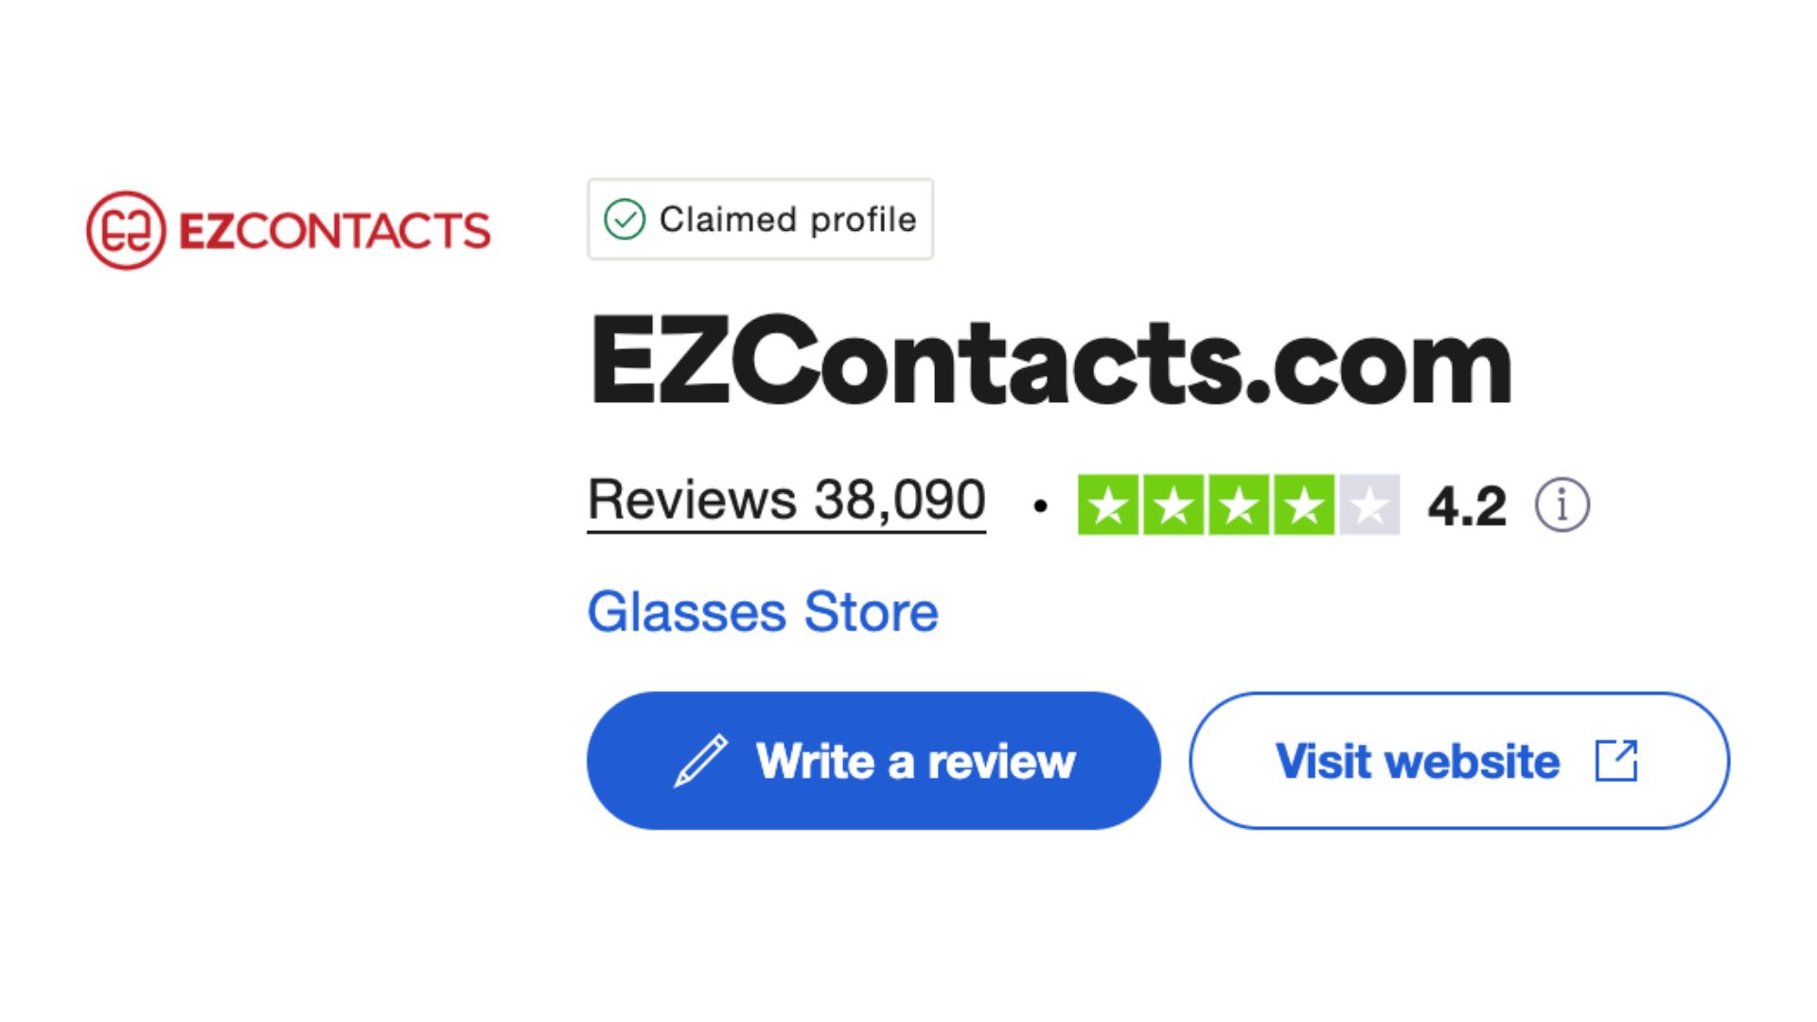Click the green checkmark on Claimed profile badge
The height and width of the screenshot is (1022, 1817).
[626, 219]
